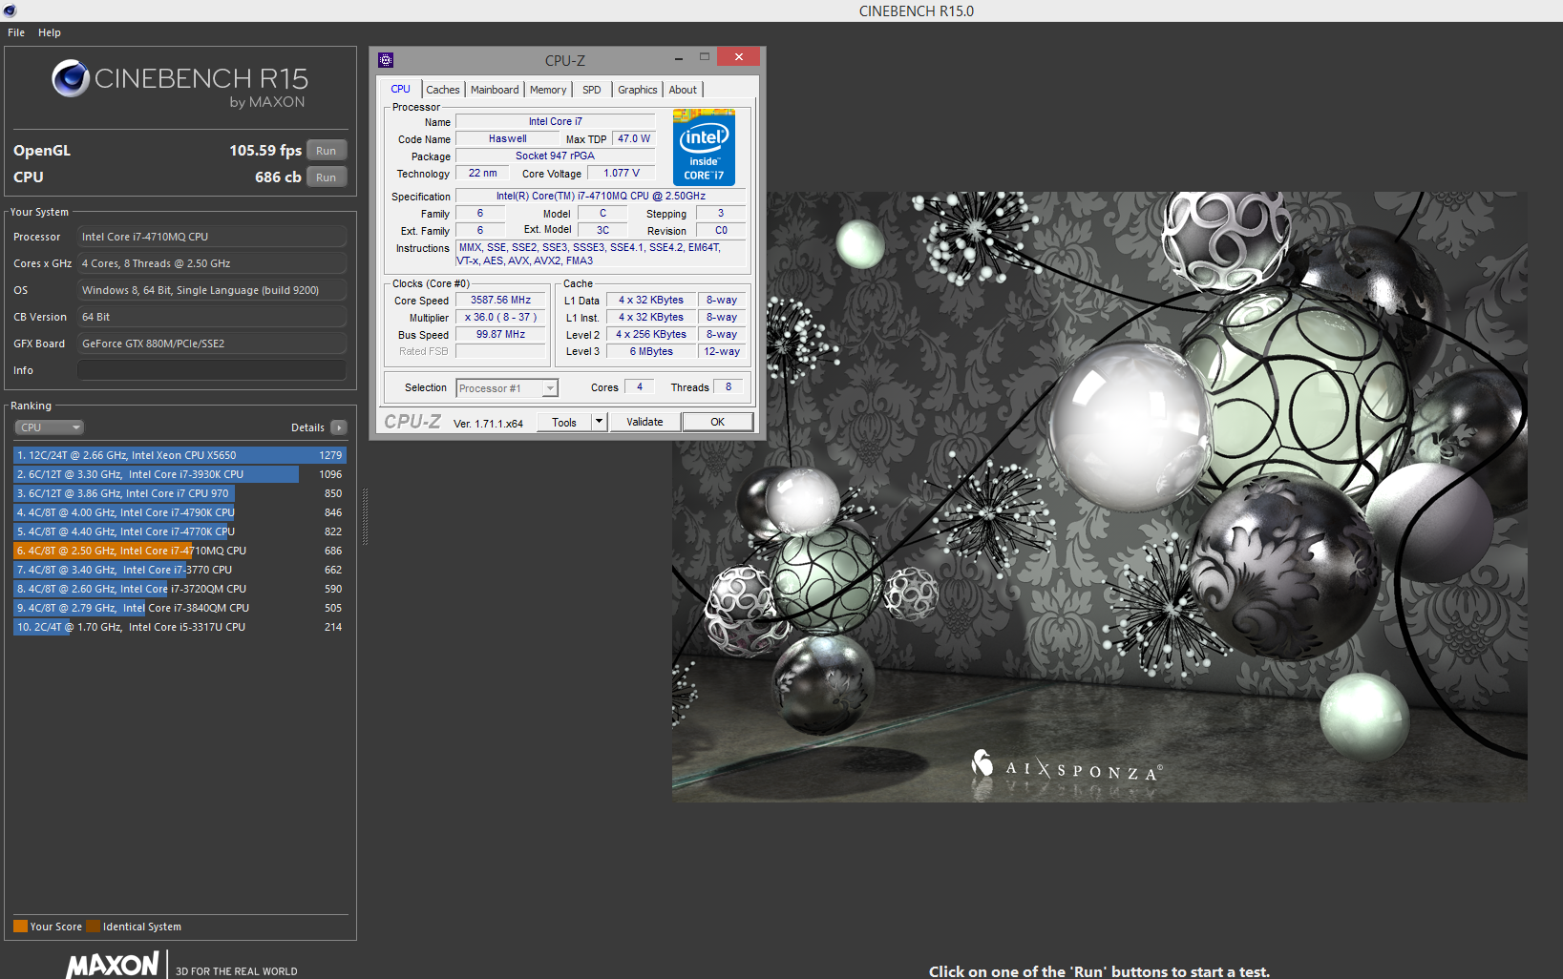Select ranking row Intel Core i7-4790K
Viewport: 1563px width, 979px height.
(180, 512)
